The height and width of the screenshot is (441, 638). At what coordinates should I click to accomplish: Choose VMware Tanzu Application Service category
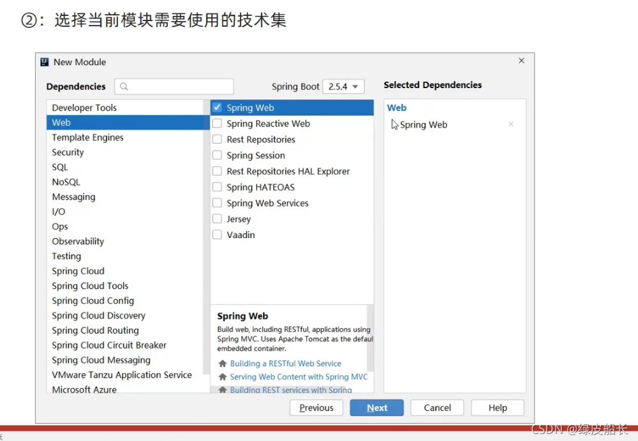click(x=125, y=375)
